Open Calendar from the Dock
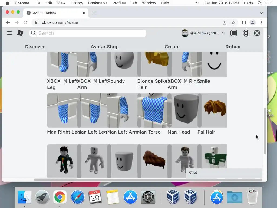This screenshot has width=277, height=208. (x=95, y=197)
